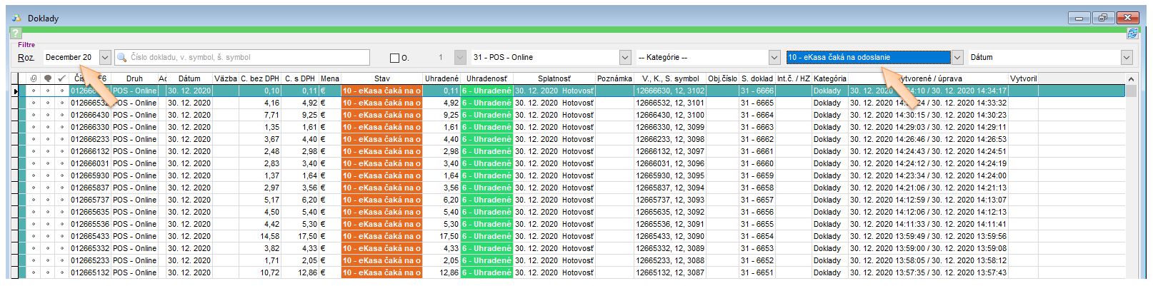The image size is (1153, 286).
Task: Click the Splatnosť column header
Action: 554,78
